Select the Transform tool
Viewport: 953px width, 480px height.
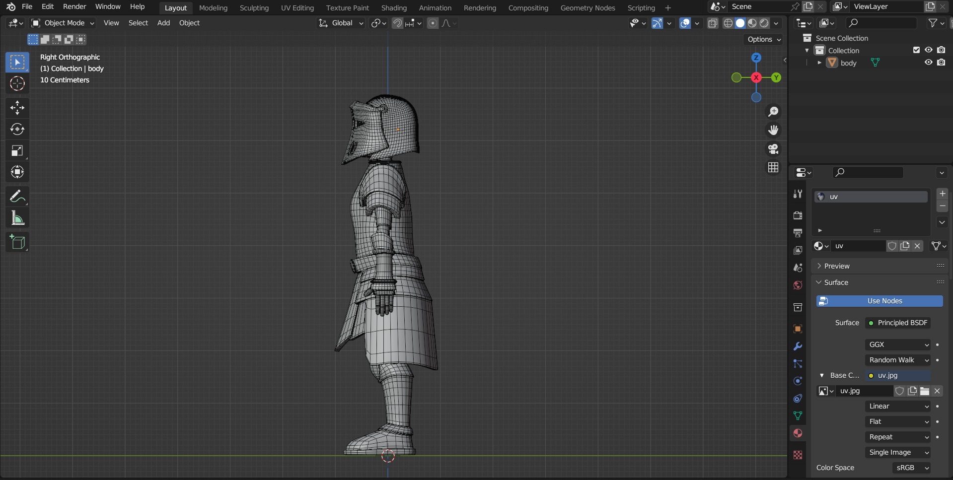click(x=17, y=172)
